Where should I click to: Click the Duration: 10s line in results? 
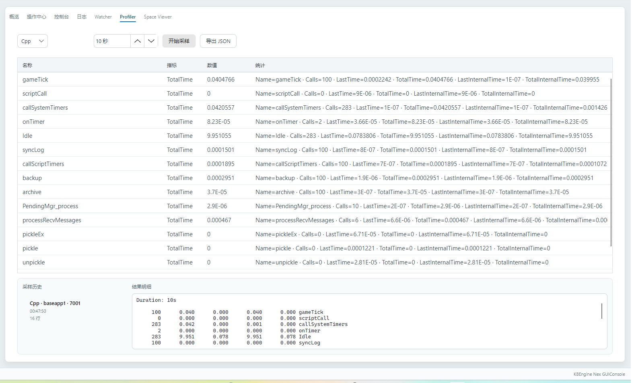coord(156,300)
